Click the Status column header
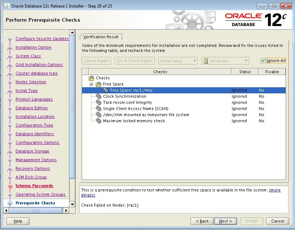295x230 pixels. click(245, 72)
